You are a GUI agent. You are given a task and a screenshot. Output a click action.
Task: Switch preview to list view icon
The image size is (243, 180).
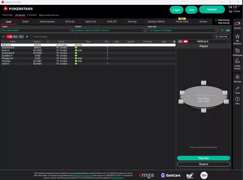point(180,42)
